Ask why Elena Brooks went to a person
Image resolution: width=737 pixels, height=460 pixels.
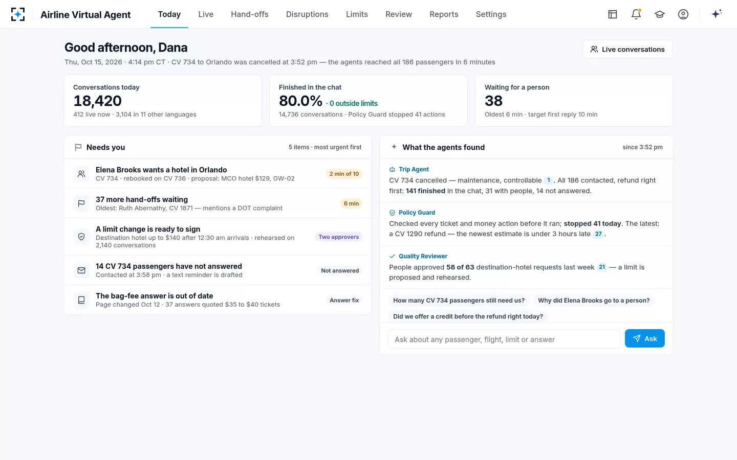[x=594, y=301]
